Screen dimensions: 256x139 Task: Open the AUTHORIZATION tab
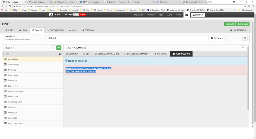click(x=181, y=54)
